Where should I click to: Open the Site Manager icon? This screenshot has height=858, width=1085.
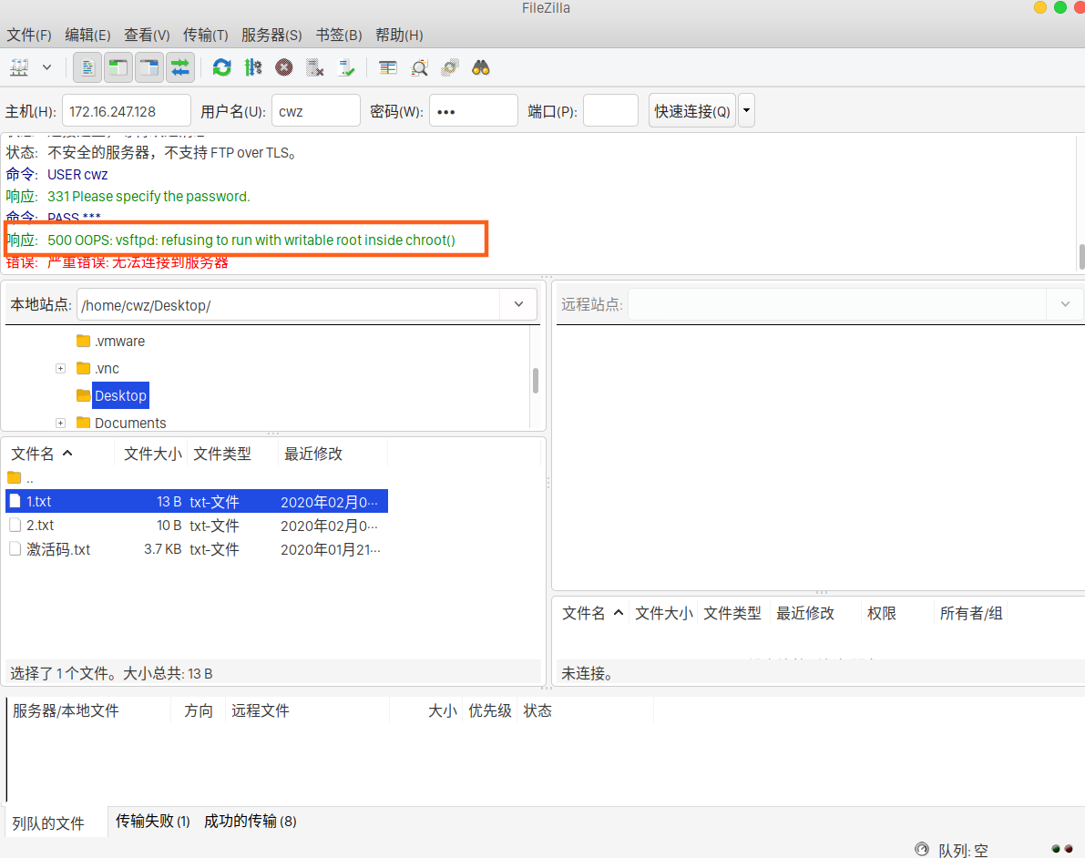tap(19, 67)
